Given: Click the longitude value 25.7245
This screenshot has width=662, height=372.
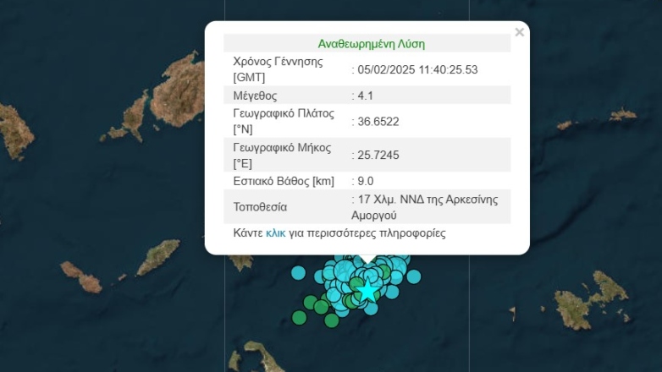Looking at the screenshot, I should 378,155.
